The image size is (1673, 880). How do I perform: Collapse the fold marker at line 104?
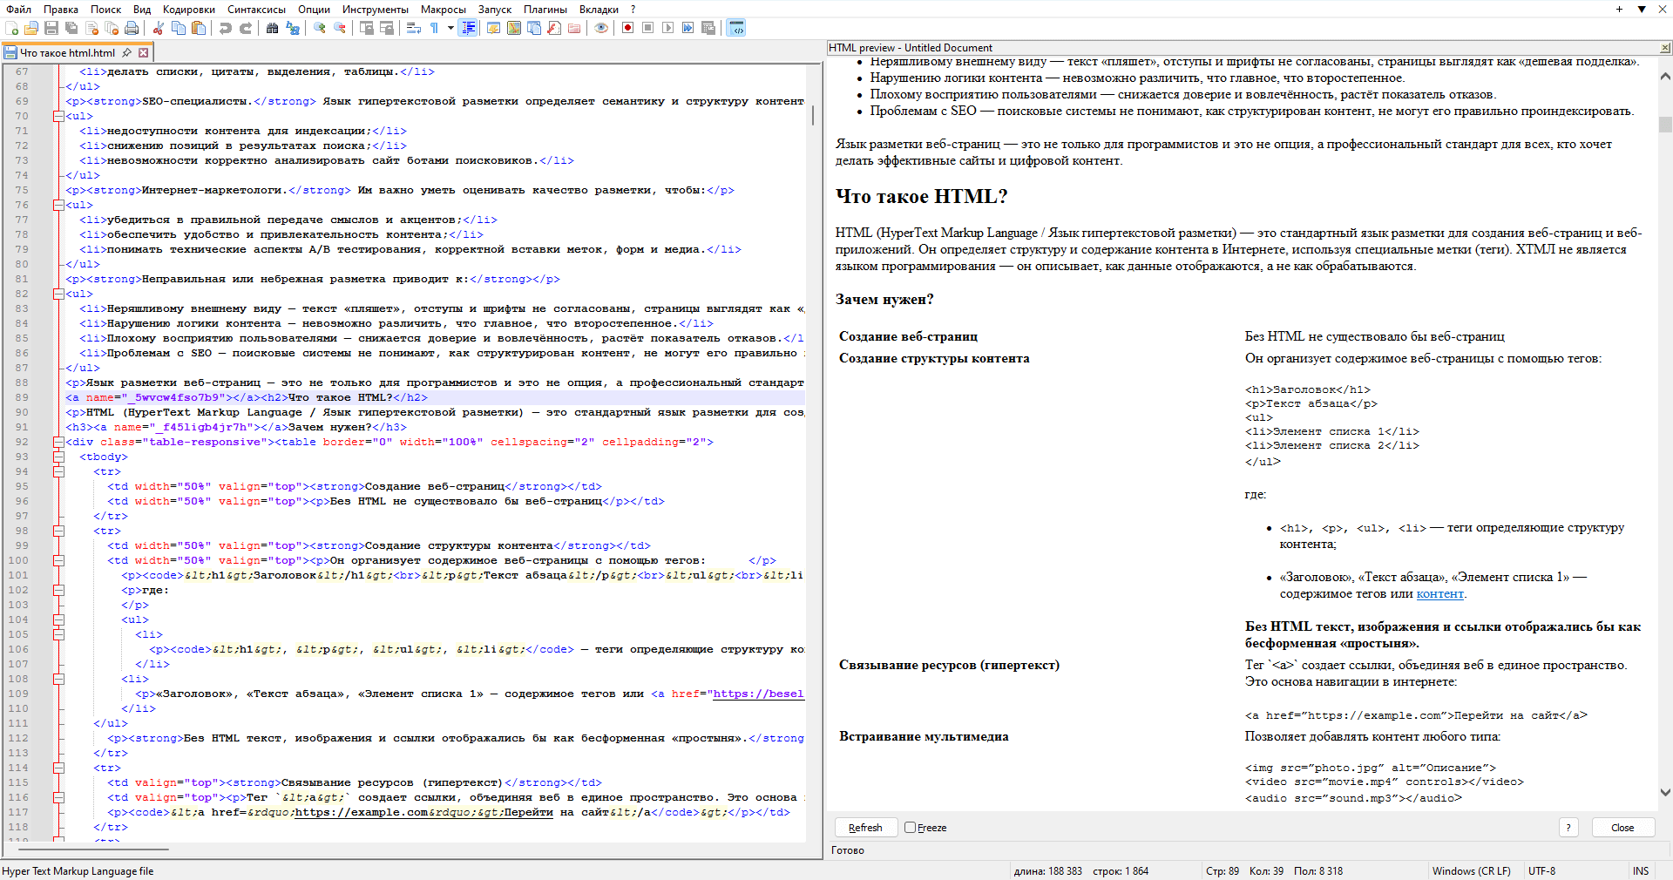coord(58,619)
